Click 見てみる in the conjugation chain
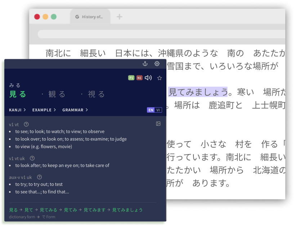 click(x=48, y=210)
